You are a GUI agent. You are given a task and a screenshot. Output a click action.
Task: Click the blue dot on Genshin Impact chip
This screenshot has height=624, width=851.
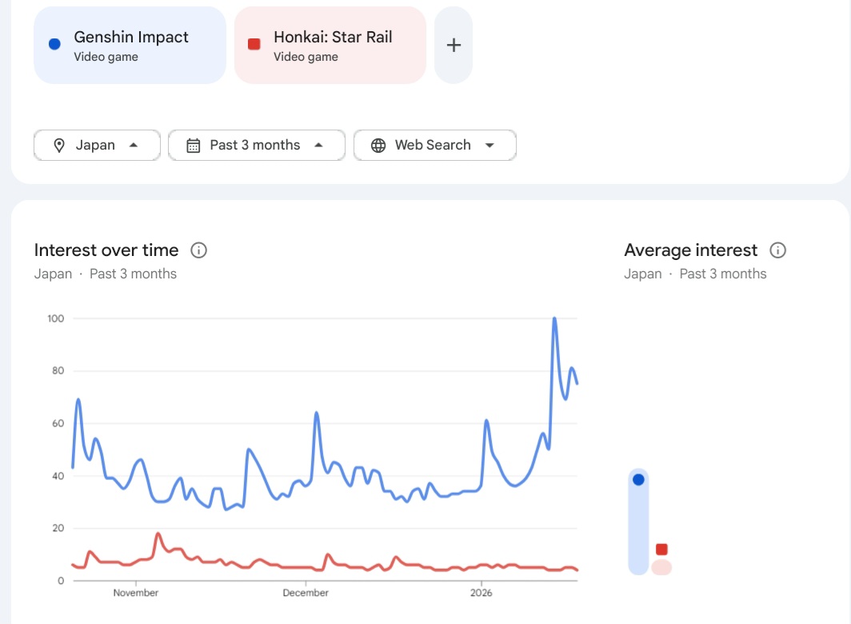click(54, 45)
